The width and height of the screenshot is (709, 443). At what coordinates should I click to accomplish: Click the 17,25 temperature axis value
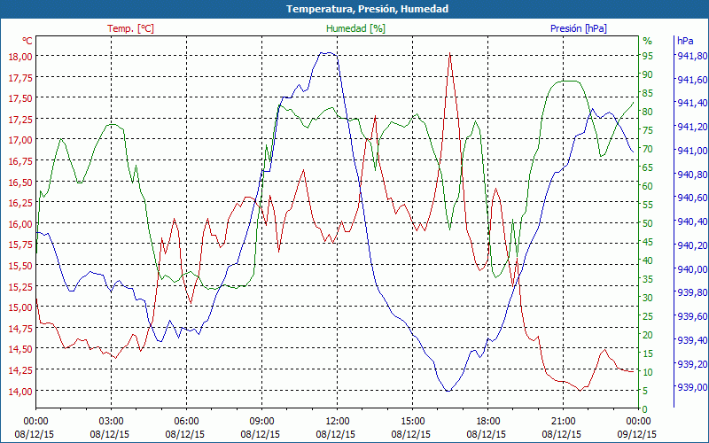[x=20, y=119]
